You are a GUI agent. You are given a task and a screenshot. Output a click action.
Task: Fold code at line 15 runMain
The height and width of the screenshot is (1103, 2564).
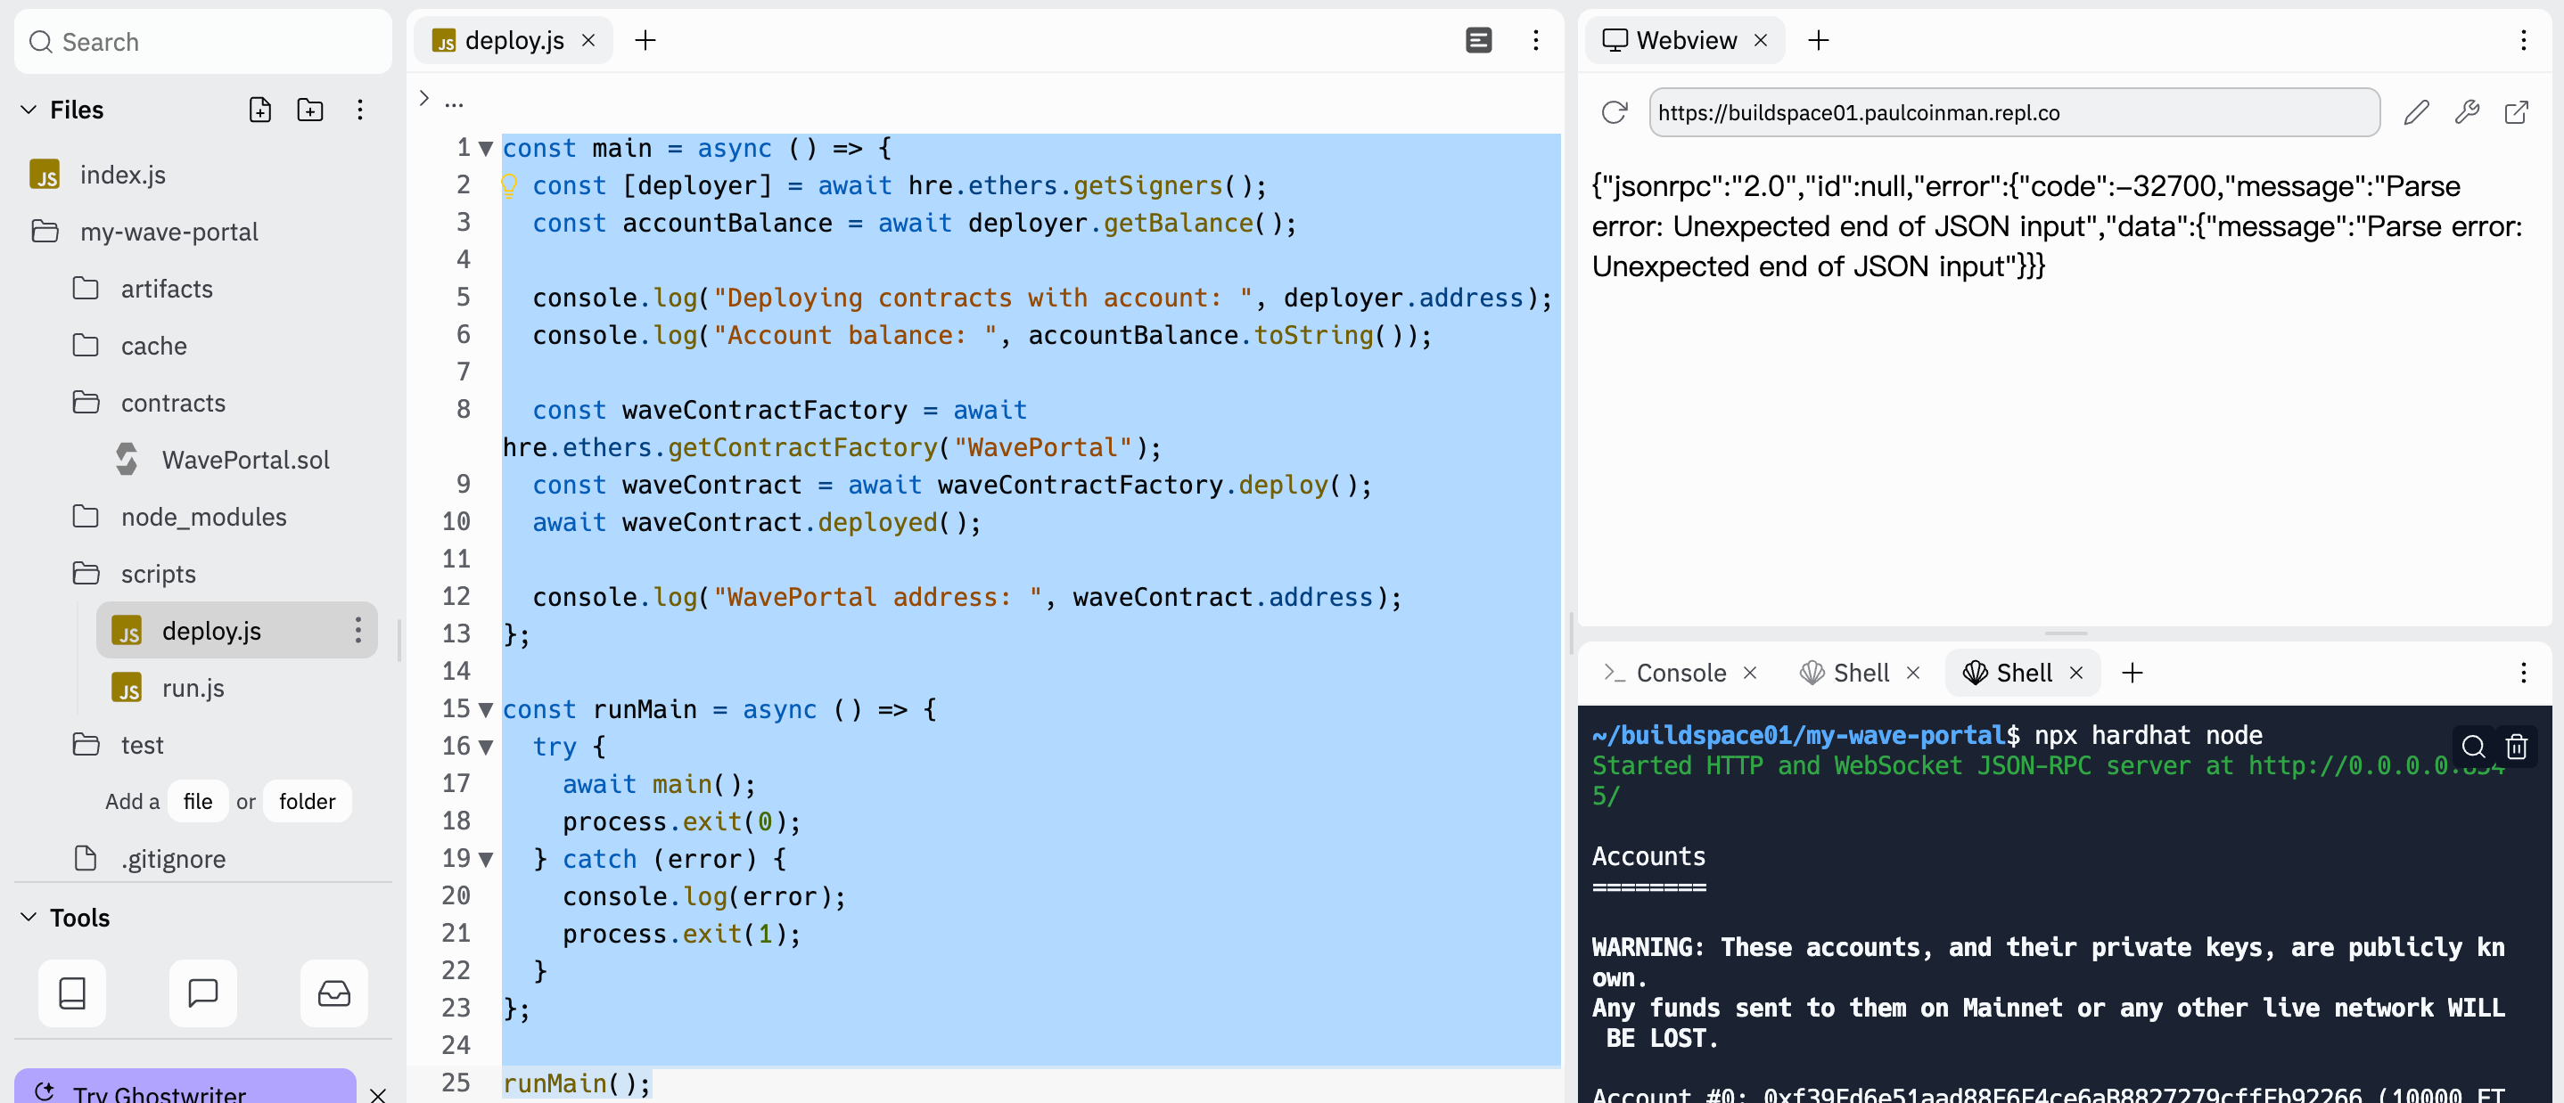coord(486,709)
